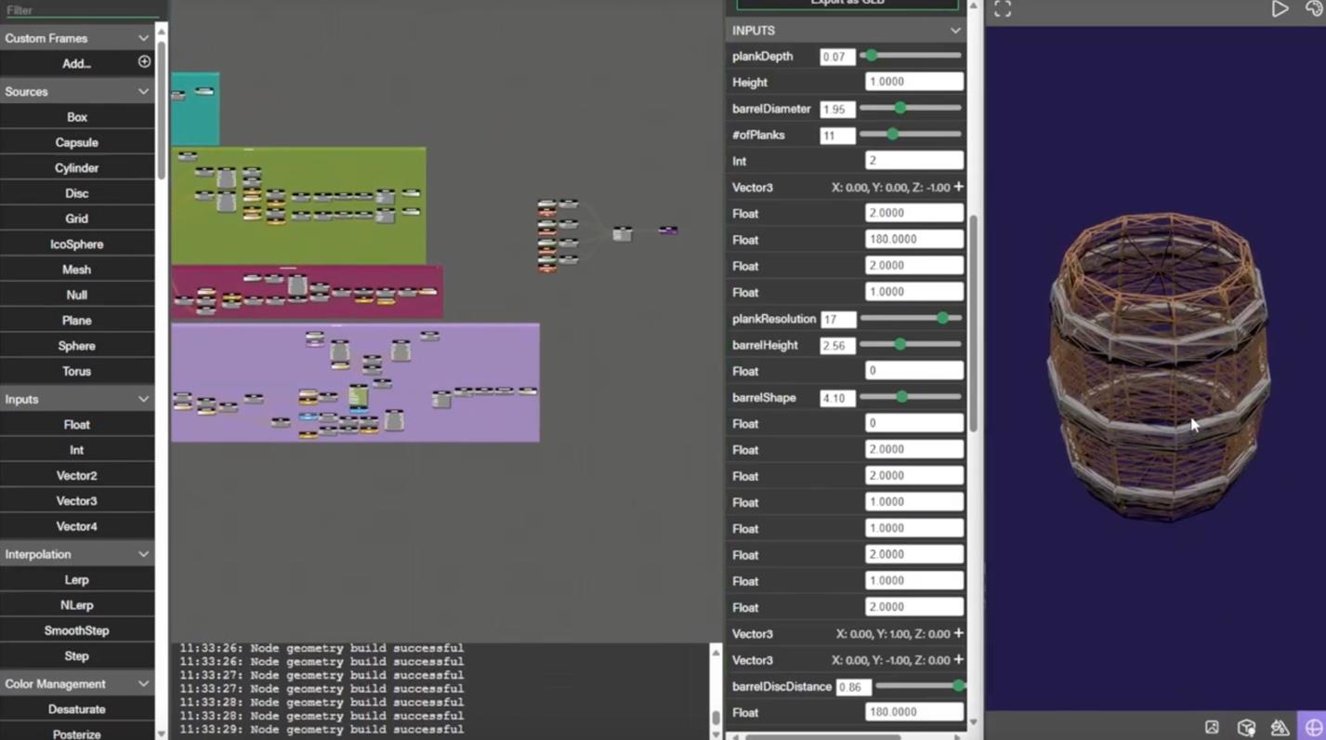This screenshot has width=1326, height=740.
Task: Click the Filter search field
Action: [x=79, y=10]
